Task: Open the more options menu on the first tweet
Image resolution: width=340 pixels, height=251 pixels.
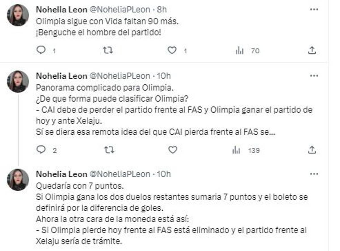Action: click(313, 9)
